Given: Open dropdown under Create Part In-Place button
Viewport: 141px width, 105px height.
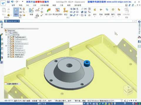Looking at the screenshot, I should [57, 17].
